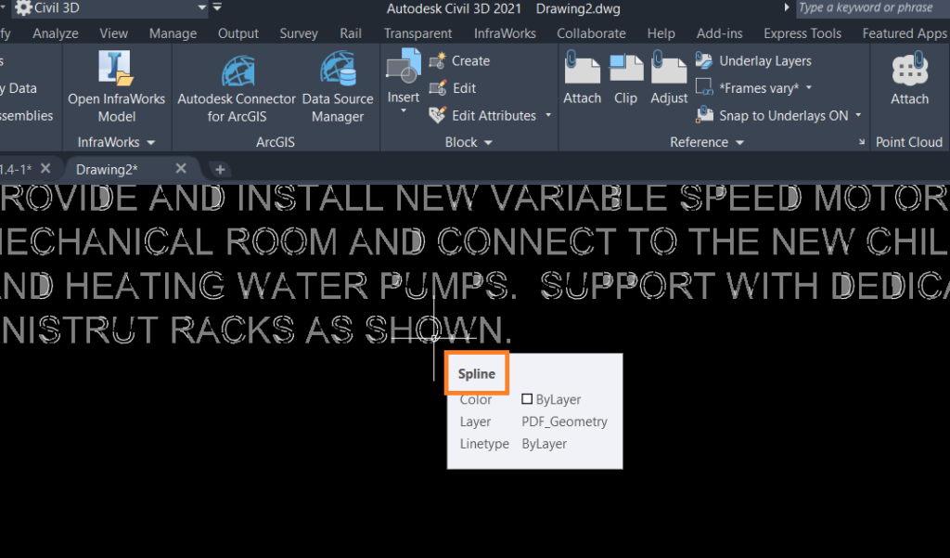This screenshot has height=558, width=950.
Task: Click PDF_Geometry layer value in tooltip
Action: (x=564, y=422)
